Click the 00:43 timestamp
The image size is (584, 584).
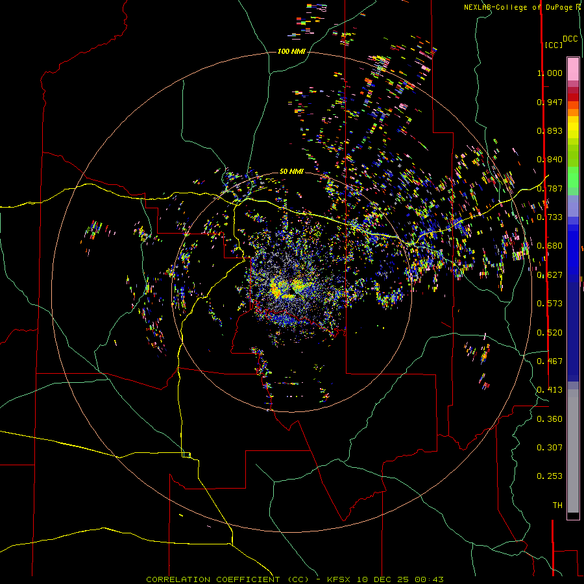(429, 579)
